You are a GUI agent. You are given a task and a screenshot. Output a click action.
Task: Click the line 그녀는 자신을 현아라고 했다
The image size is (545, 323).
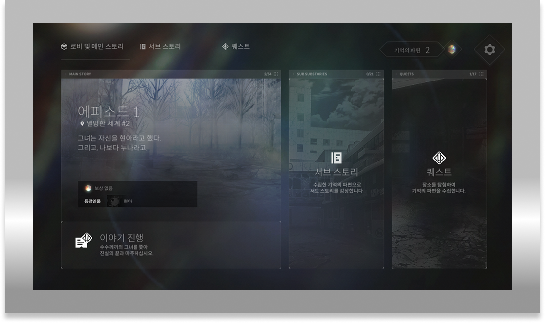point(119,138)
